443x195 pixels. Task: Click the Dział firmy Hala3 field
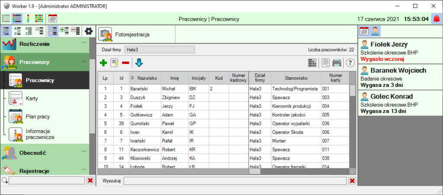pos(160,50)
